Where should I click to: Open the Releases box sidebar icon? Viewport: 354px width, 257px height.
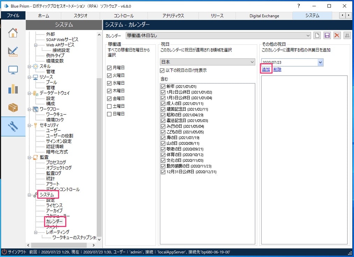click(x=13, y=108)
